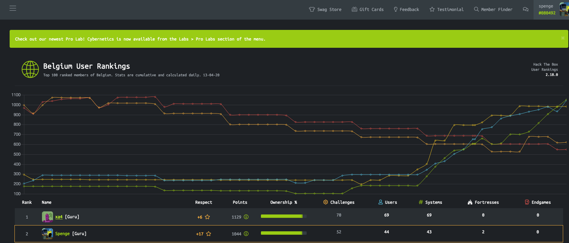
Task: Open the Testimonial page
Action: click(x=446, y=10)
